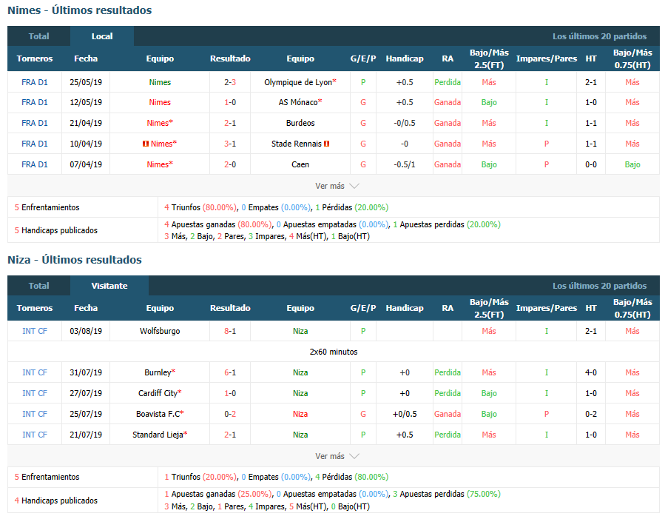Click Caen team name
Image resolution: width=665 pixels, height=519 pixels.
point(300,164)
